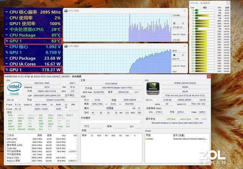Open the CPU #0 selector dropdown

(x=13, y=100)
